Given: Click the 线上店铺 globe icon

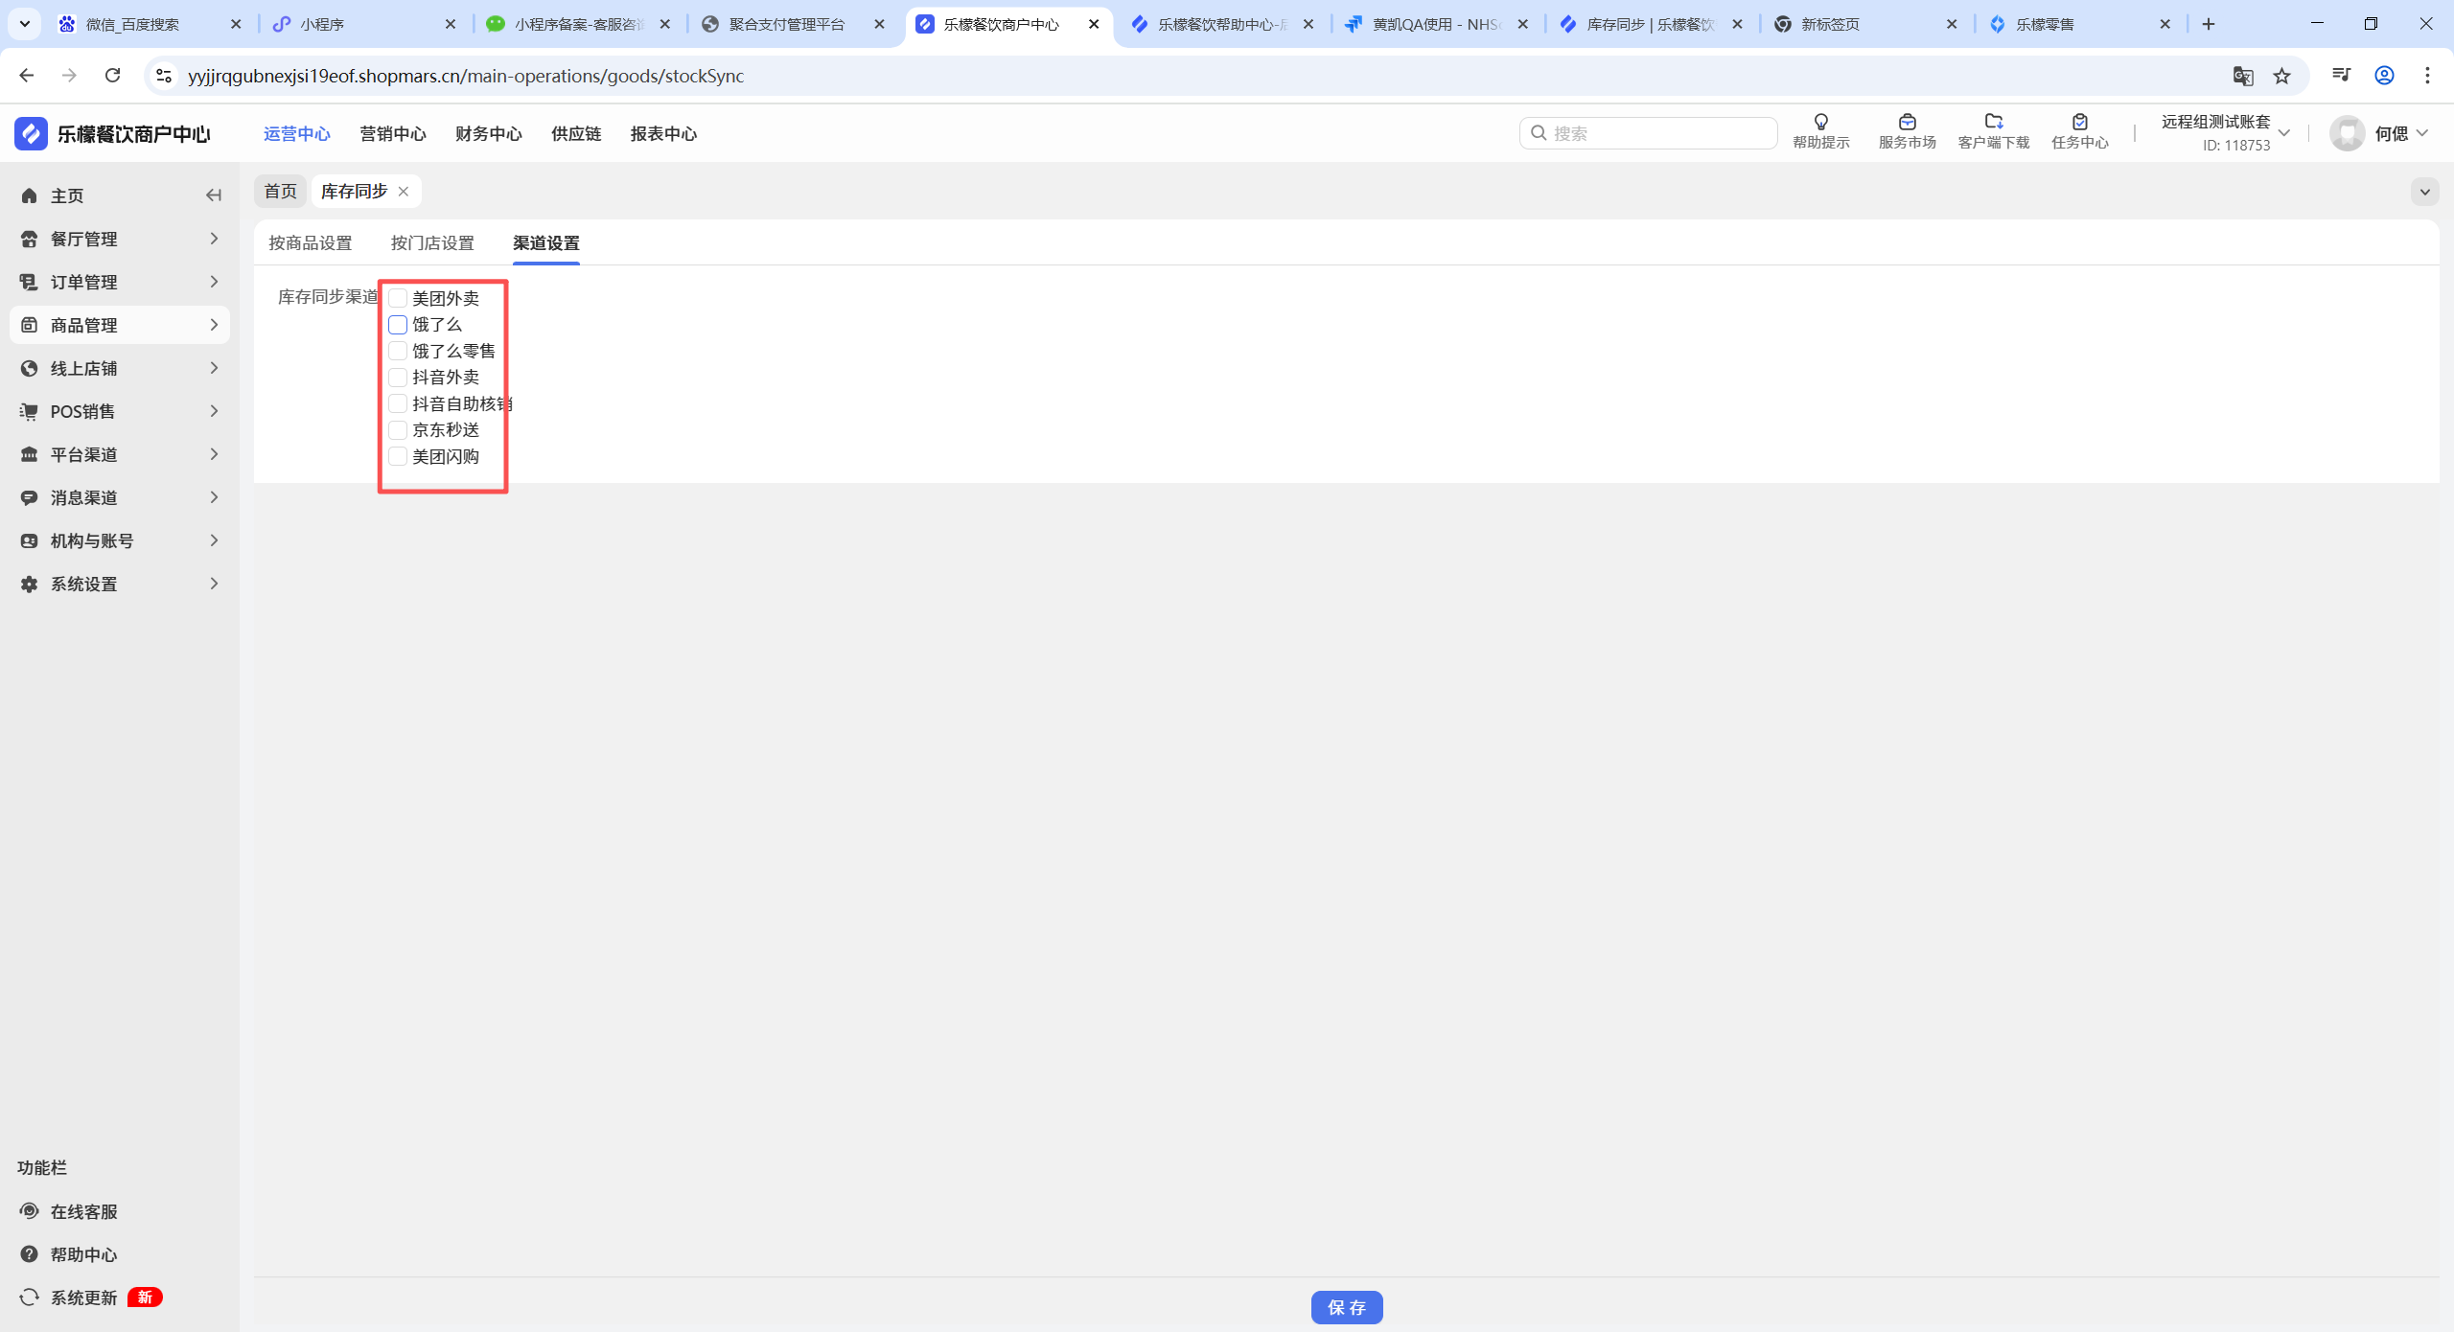Looking at the screenshot, I should [30, 368].
